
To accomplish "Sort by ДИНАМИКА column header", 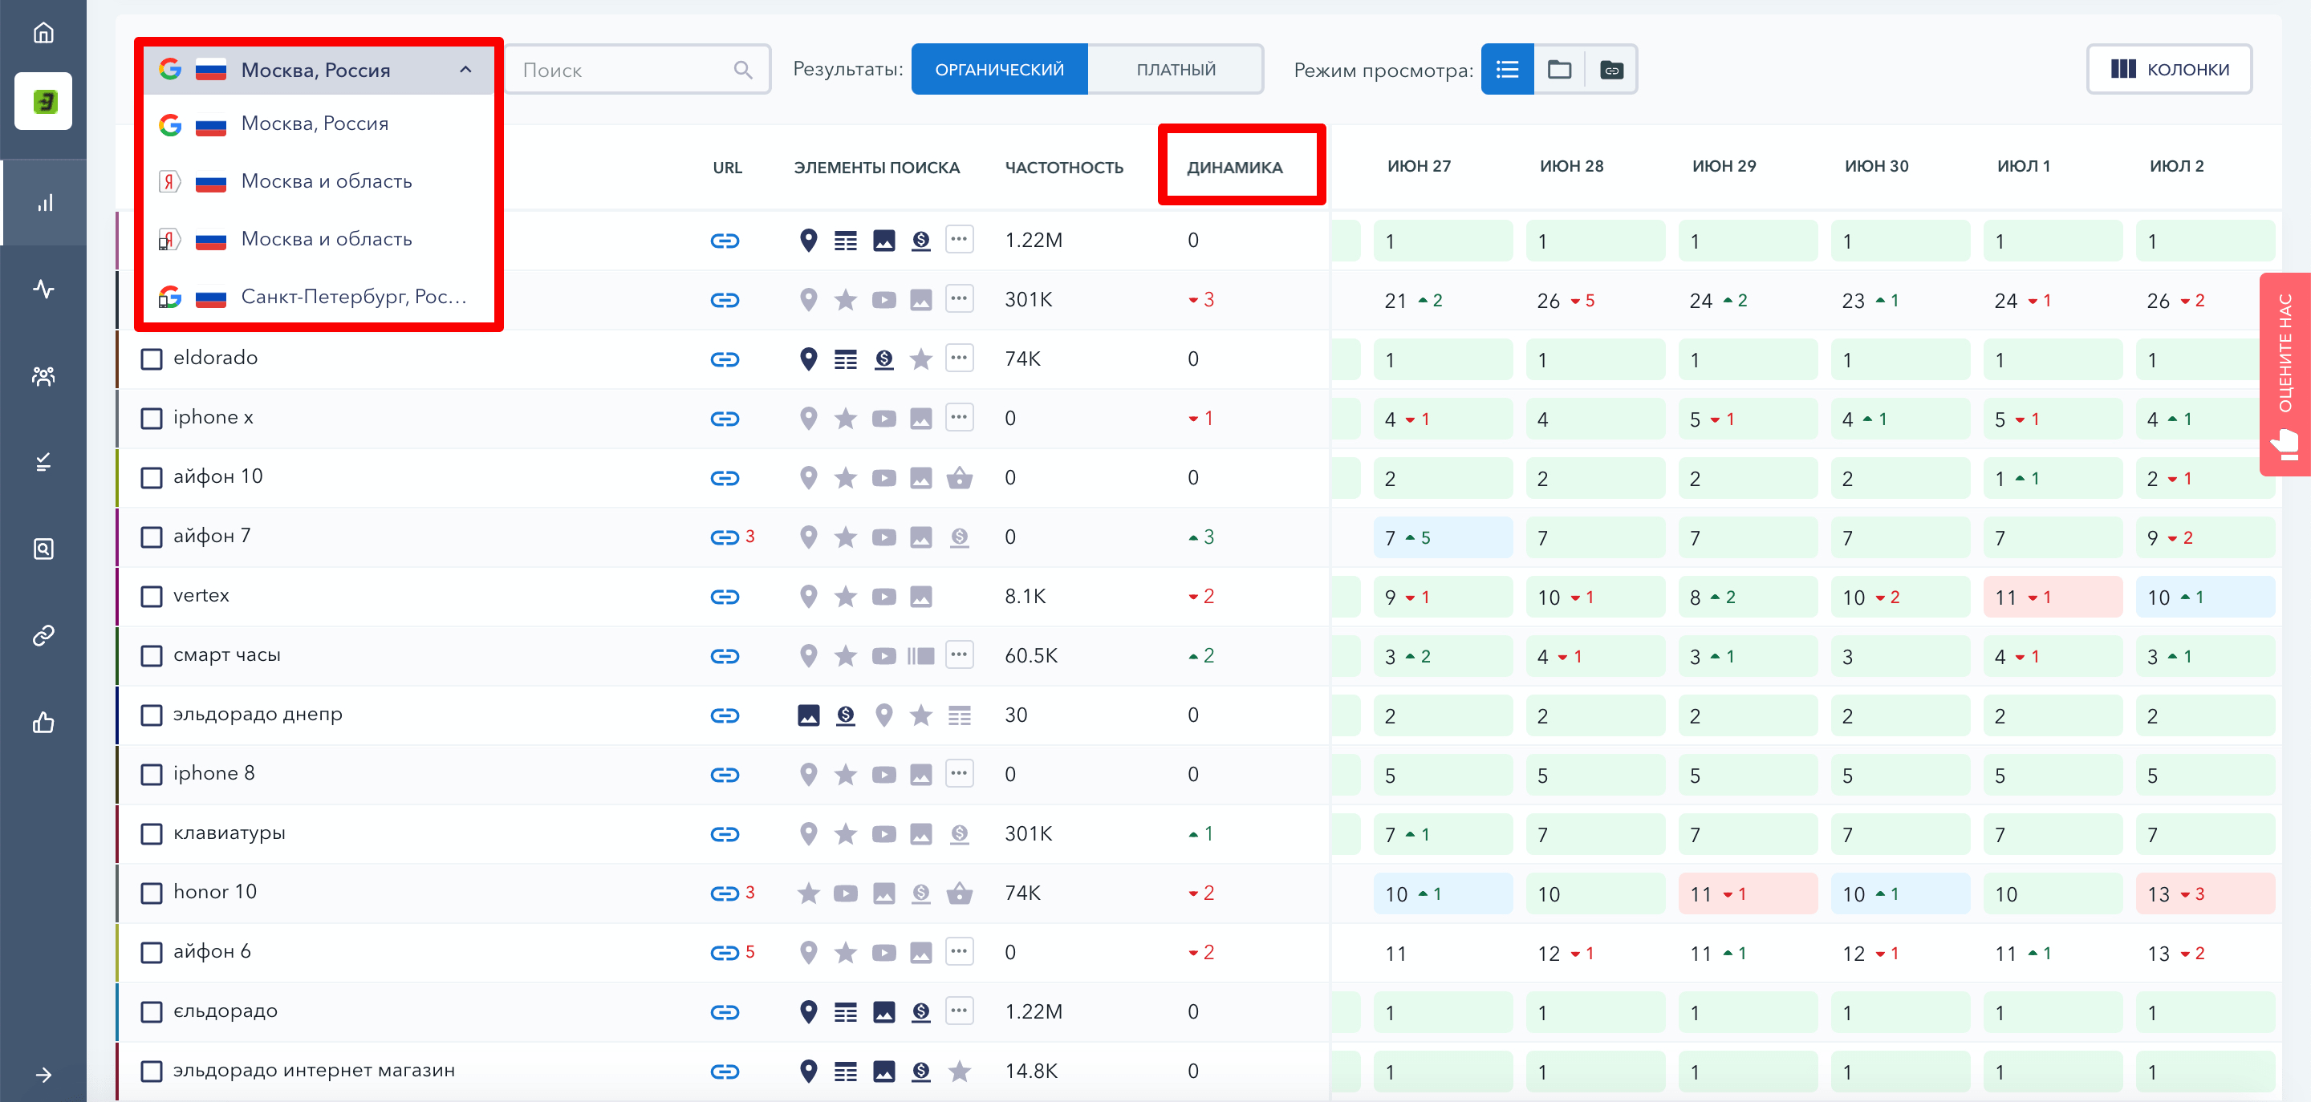I will (x=1234, y=168).
